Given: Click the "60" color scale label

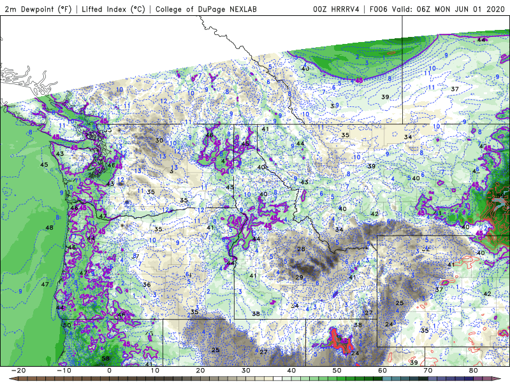Looking at the screenshot, I should 382,371.
